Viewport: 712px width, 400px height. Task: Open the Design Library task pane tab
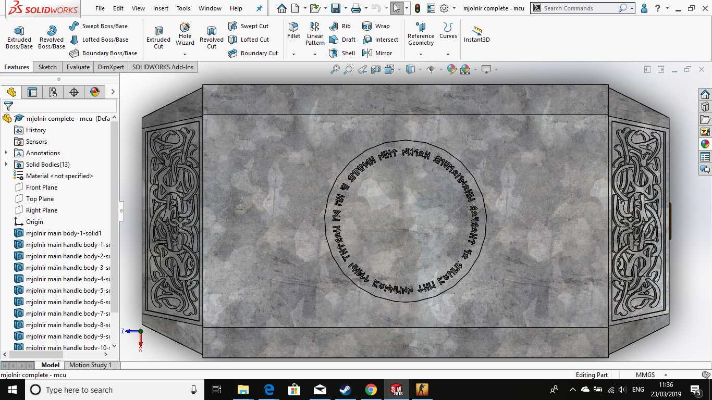[x=705, y=107]
